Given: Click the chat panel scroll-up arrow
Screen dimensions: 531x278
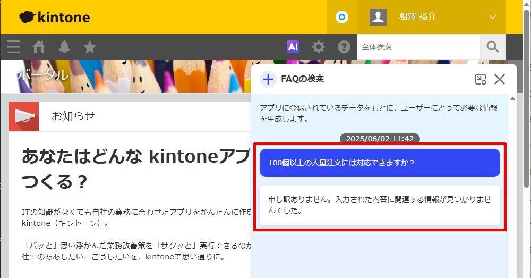Looking at the screenshot, I should 513,99.
